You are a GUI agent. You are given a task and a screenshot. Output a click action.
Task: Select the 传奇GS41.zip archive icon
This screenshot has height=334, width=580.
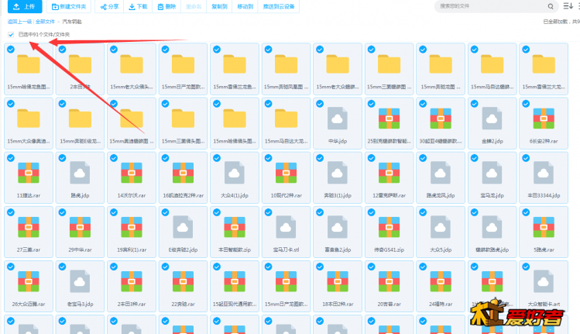point(390,227)
